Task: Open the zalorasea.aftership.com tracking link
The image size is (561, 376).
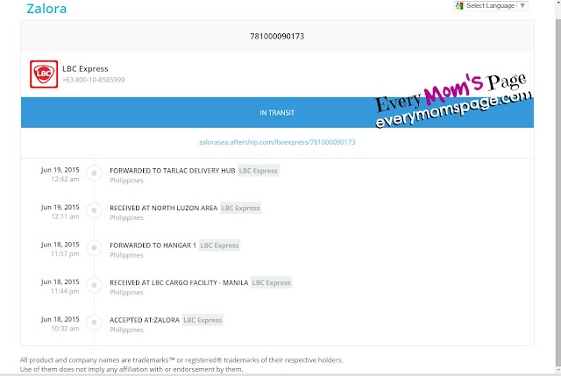Action: tap(277, 142)
